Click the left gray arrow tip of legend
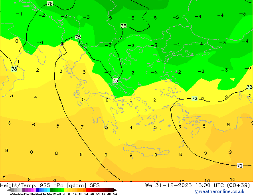This screenshot has width=253, height=195. [x=9, y=190]
